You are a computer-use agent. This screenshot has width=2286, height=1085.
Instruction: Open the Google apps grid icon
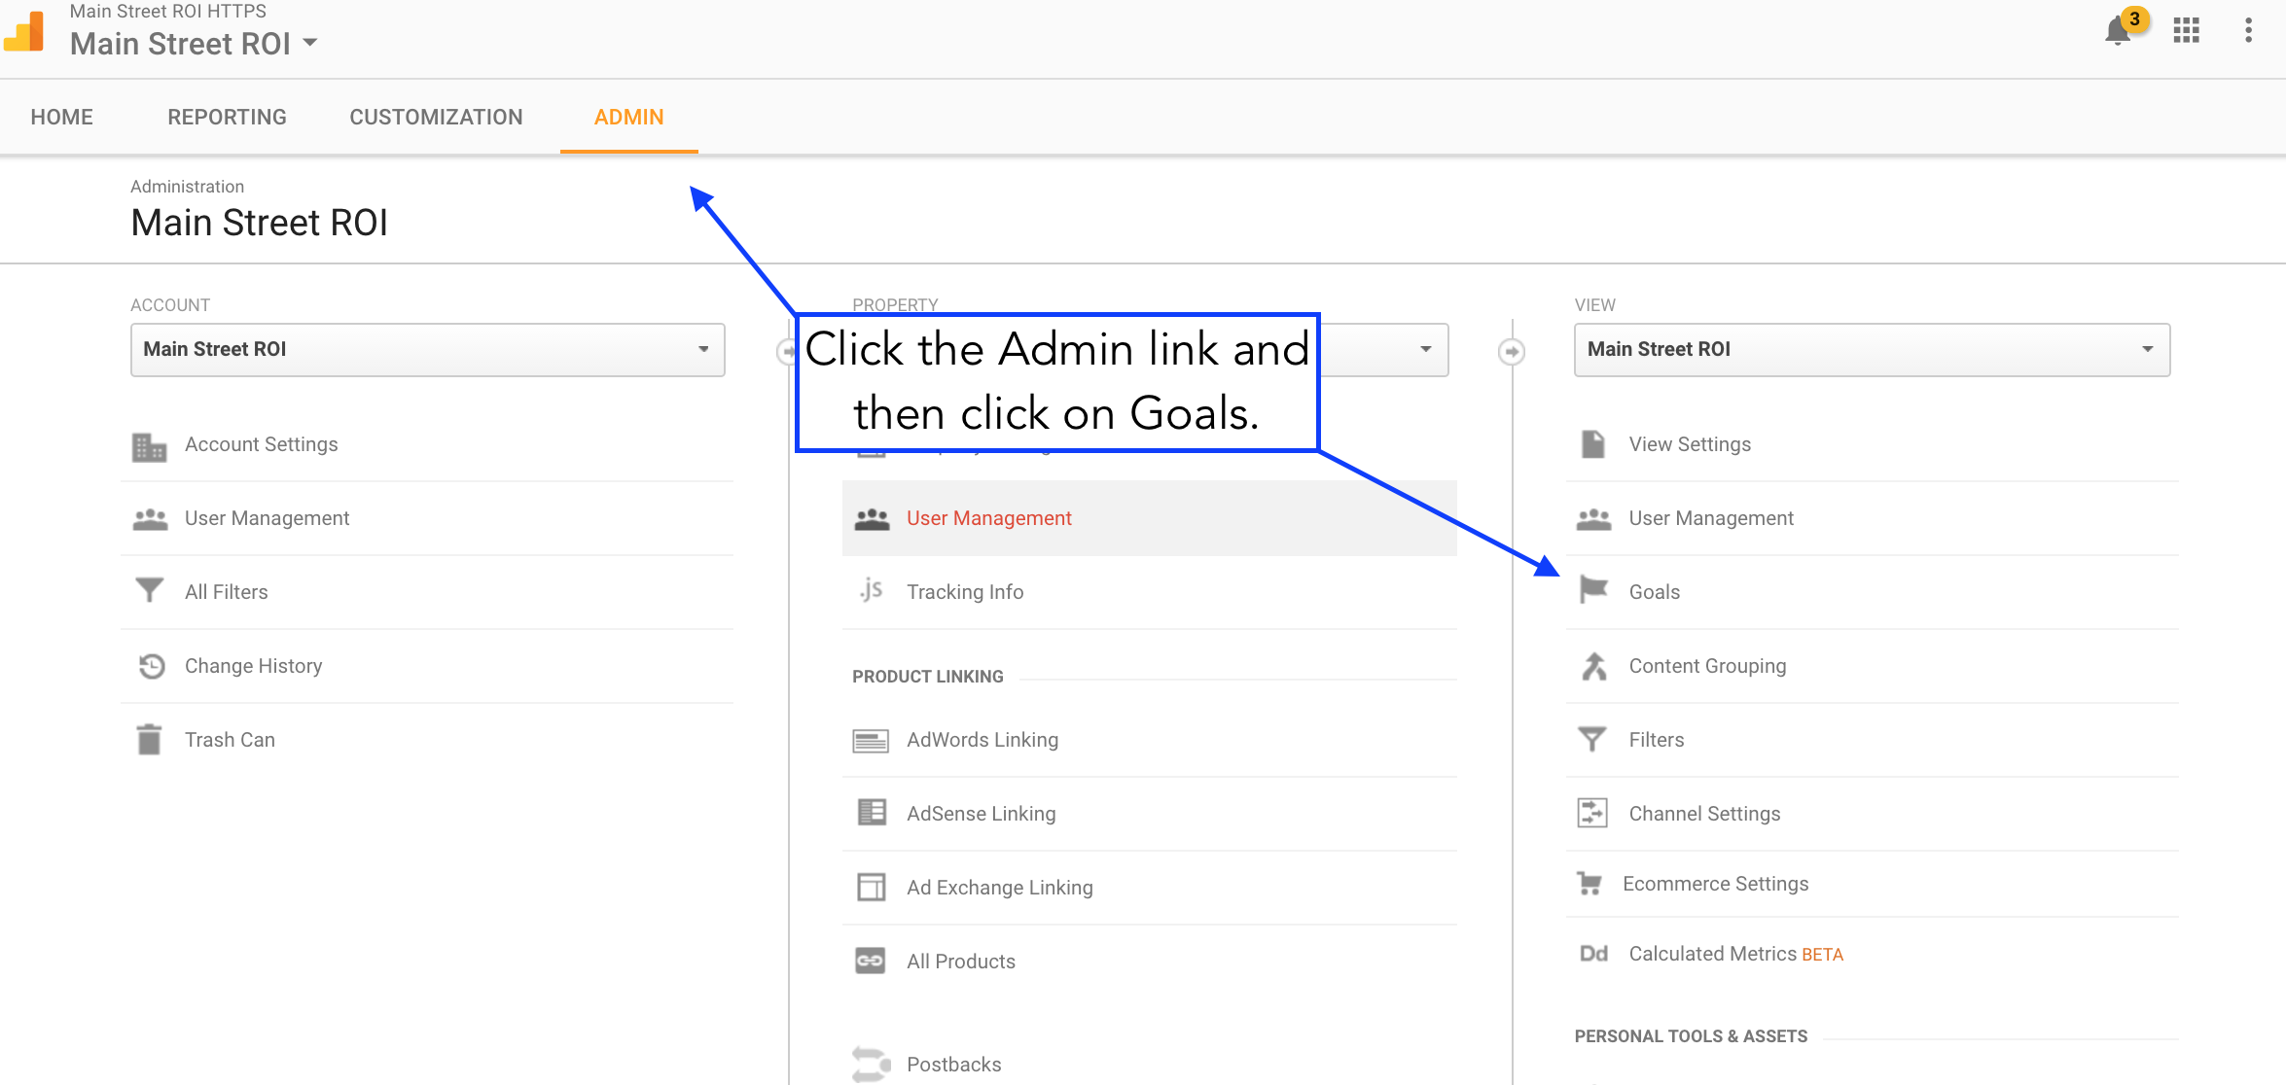coord(2186,31)
